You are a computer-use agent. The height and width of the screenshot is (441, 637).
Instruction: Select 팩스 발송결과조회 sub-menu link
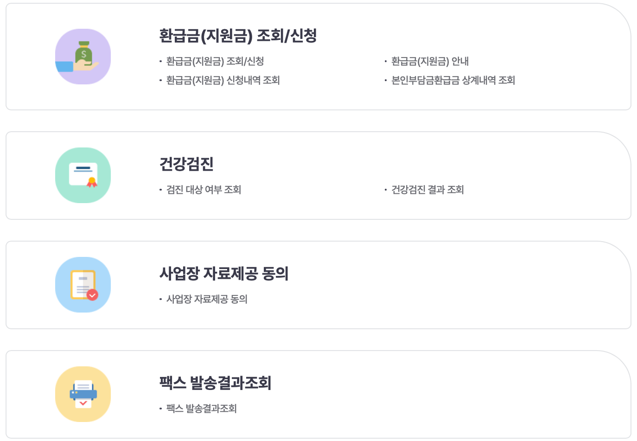201,409
